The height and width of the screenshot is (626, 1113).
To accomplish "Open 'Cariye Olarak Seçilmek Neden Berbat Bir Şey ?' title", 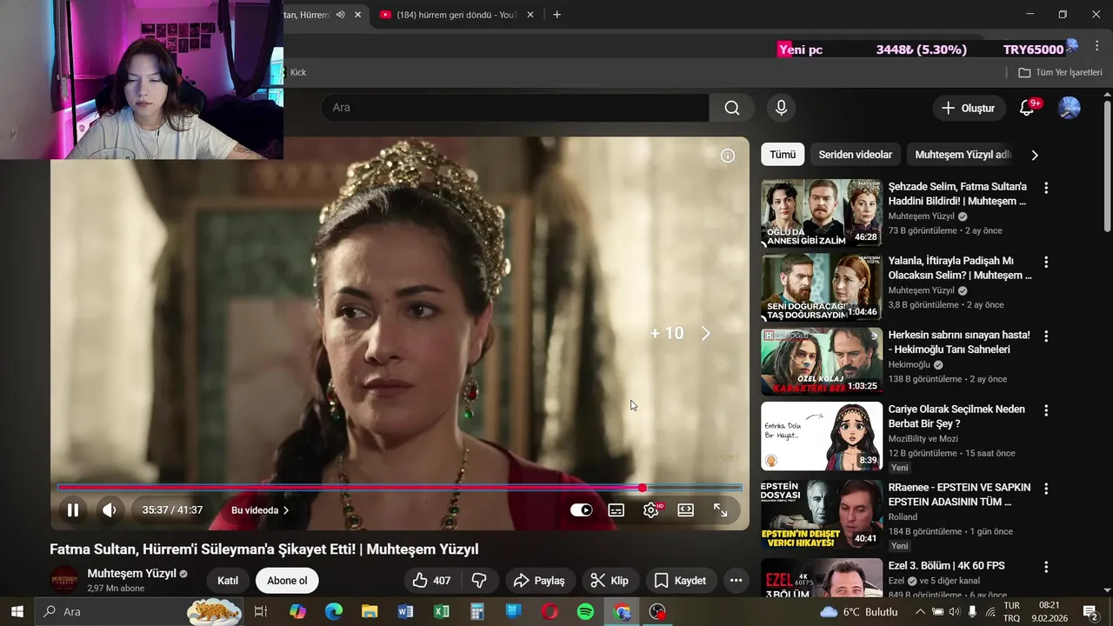I will tap(956, 416).
